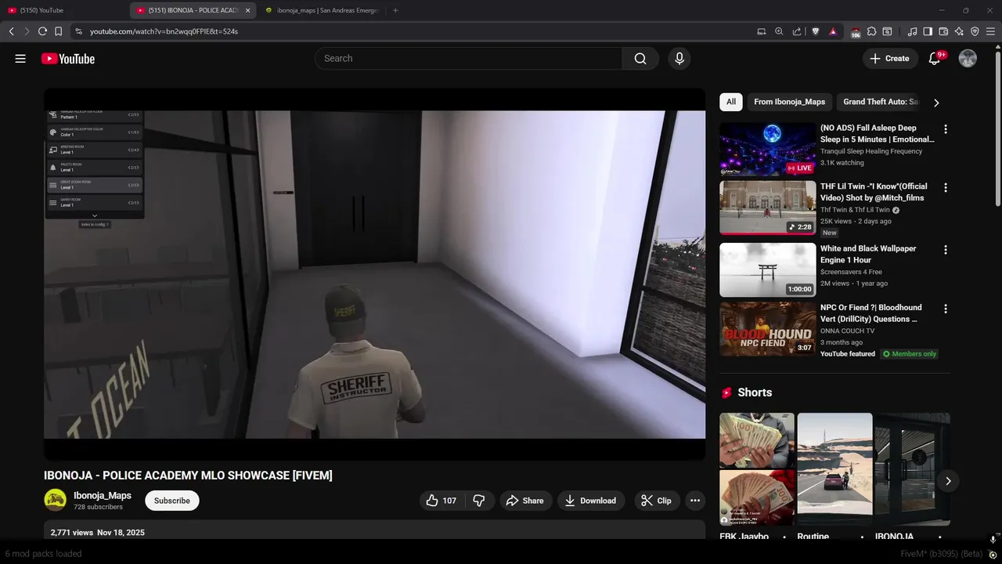
Task: Show more filter chips with right arrow
Action: (x=936, y=103)
